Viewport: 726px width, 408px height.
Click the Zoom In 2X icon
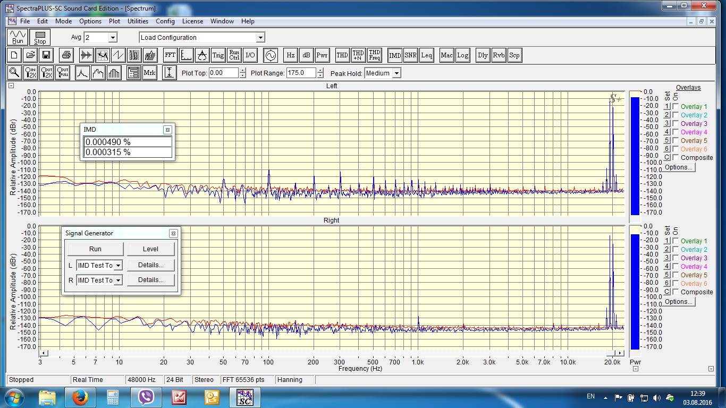pyautogui.click(x=30, y=73)
